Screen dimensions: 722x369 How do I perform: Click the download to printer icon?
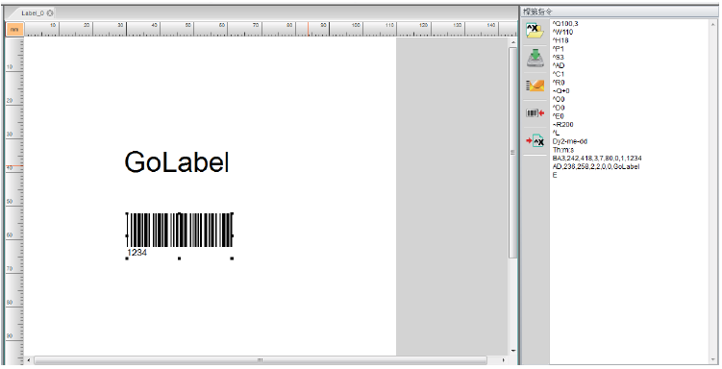535,59
